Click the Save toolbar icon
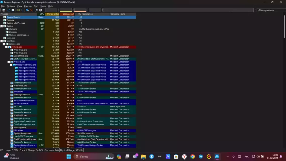The height and width of the screenshot is (161, 286). [x=4, y=10]
